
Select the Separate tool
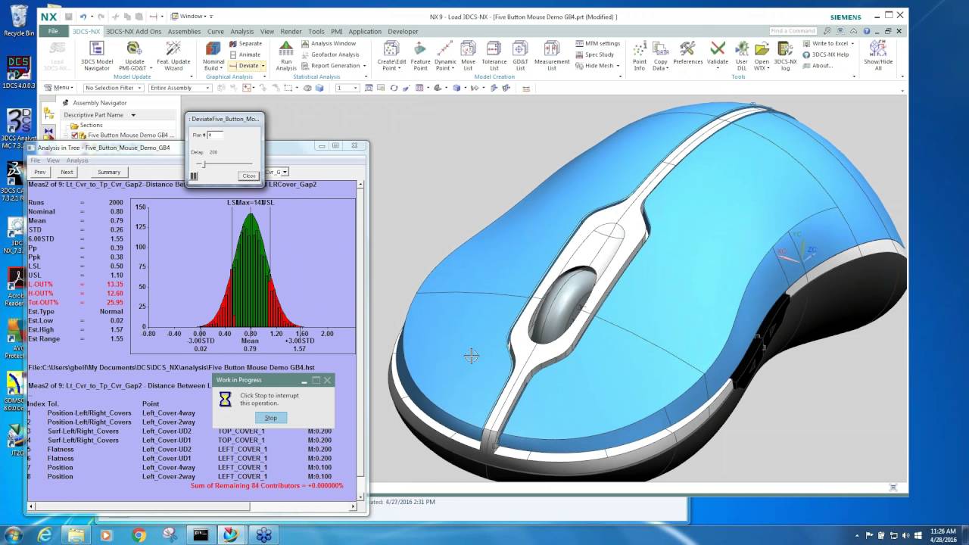(245, 44)
